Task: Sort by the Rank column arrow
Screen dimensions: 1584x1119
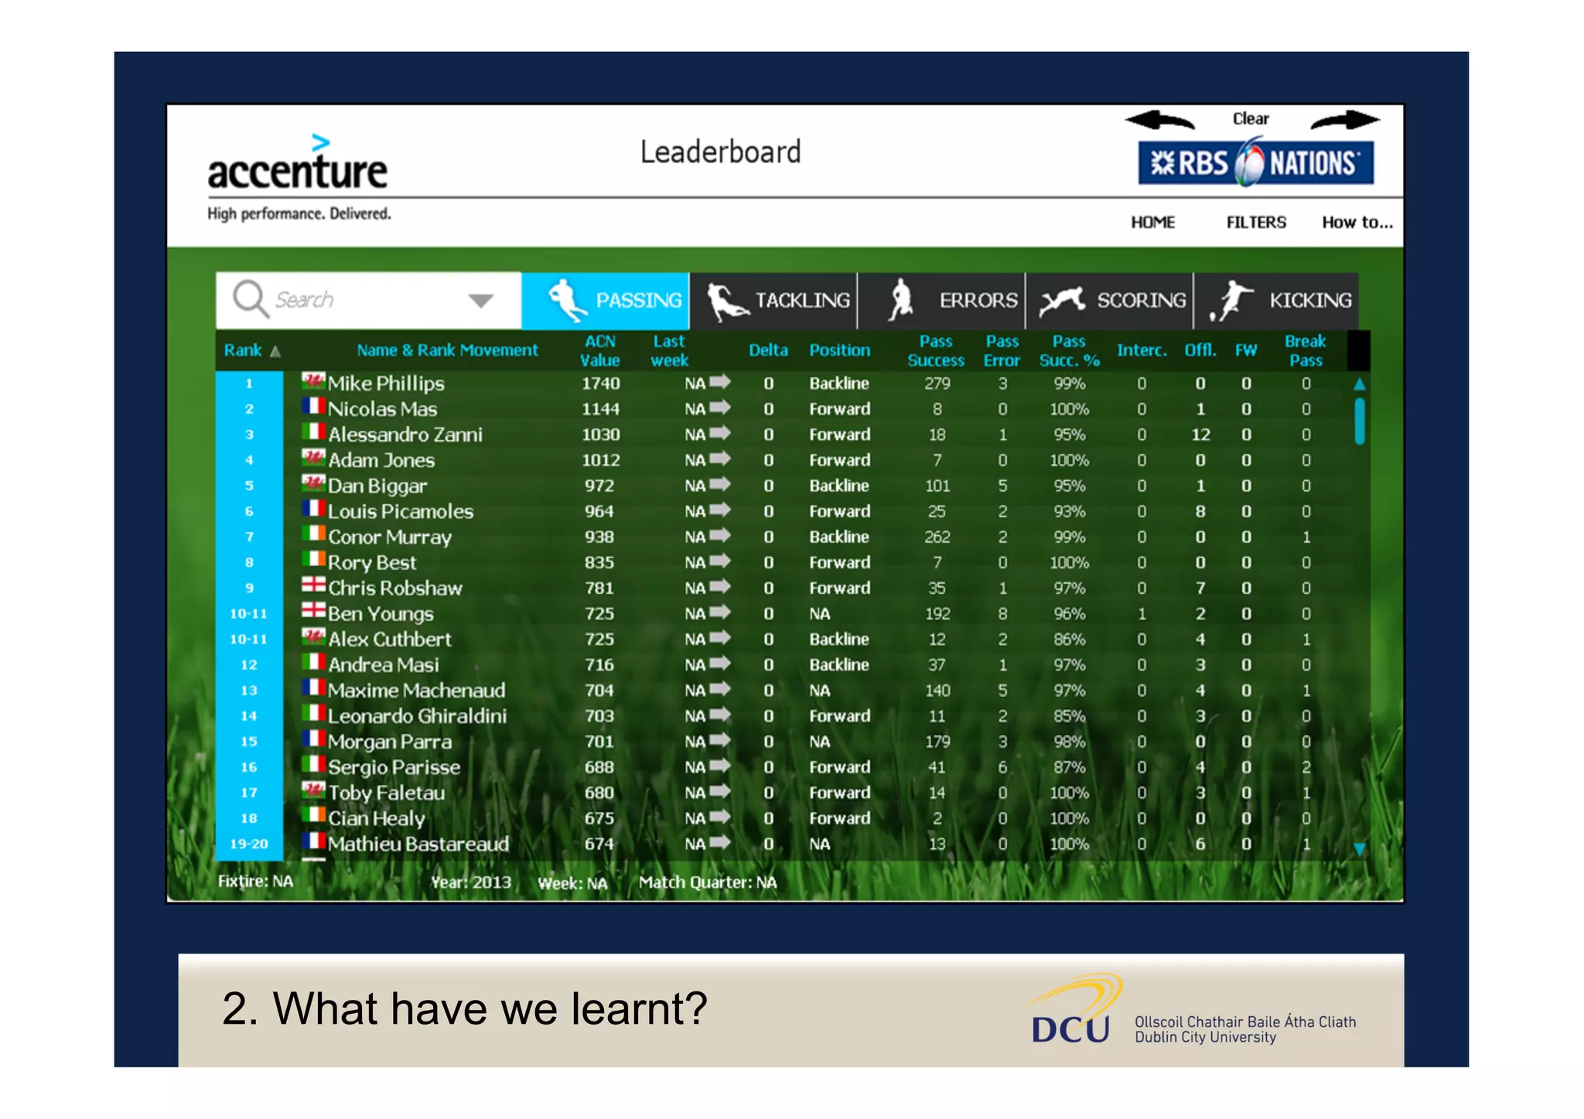Action: [275, 351]
